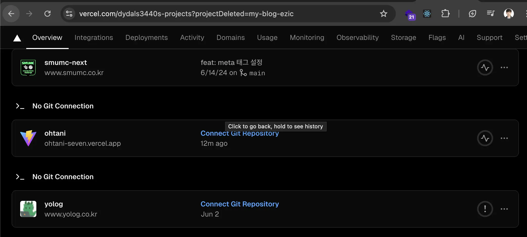Open activity status for smumc-next project
Image resolution: width=527 pixels, height=237 pixels.
pos(485,67)
